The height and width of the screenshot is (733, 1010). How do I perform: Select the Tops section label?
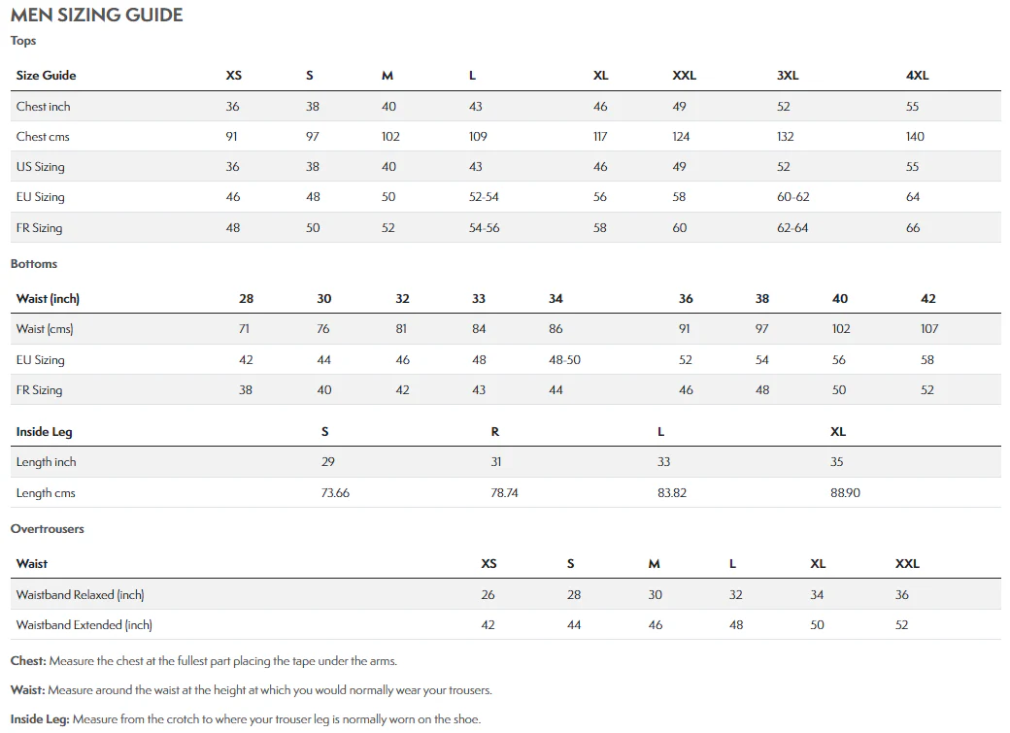click(23, 41)
